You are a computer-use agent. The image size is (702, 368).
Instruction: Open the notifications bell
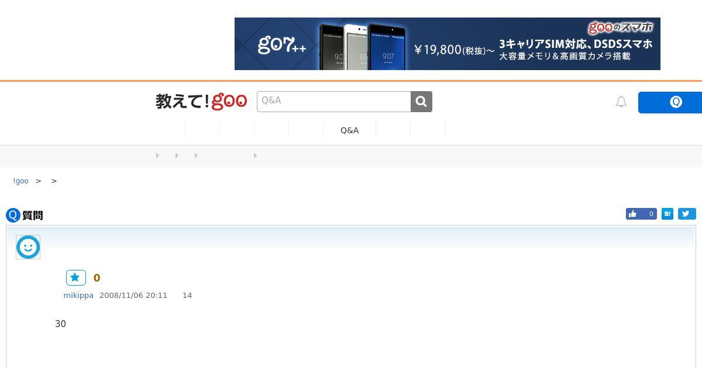pos(621,102)
